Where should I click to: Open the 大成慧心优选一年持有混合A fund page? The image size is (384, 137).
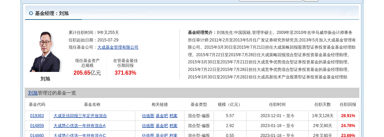click(x=79, y=126)
